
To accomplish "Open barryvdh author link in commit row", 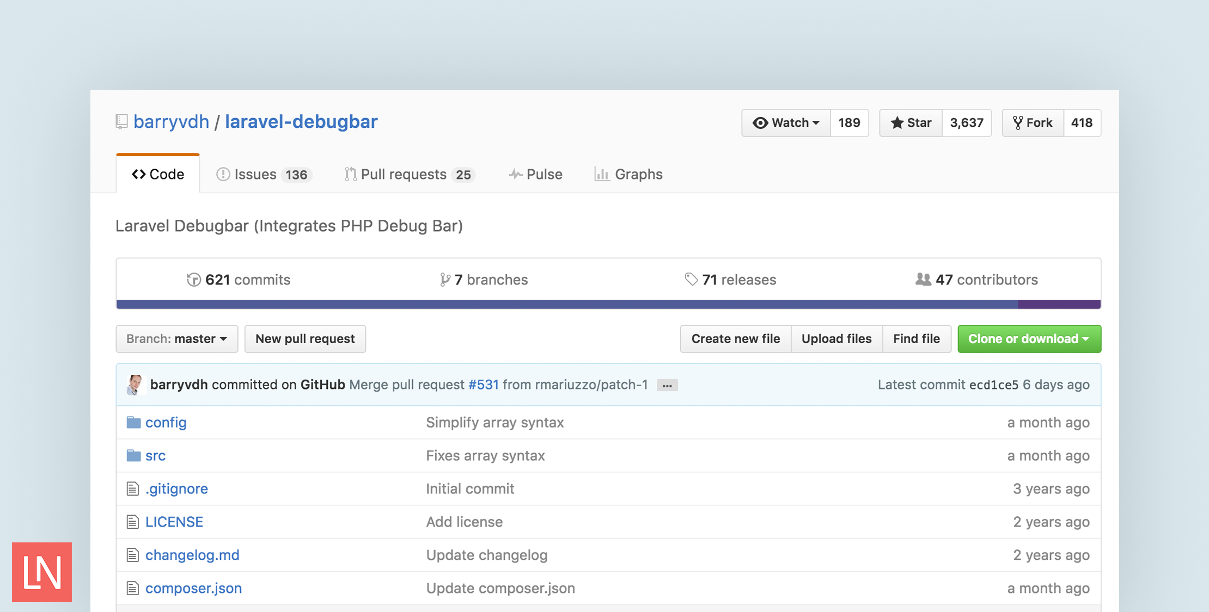I will pyautogui.click(x=179, y=385).
